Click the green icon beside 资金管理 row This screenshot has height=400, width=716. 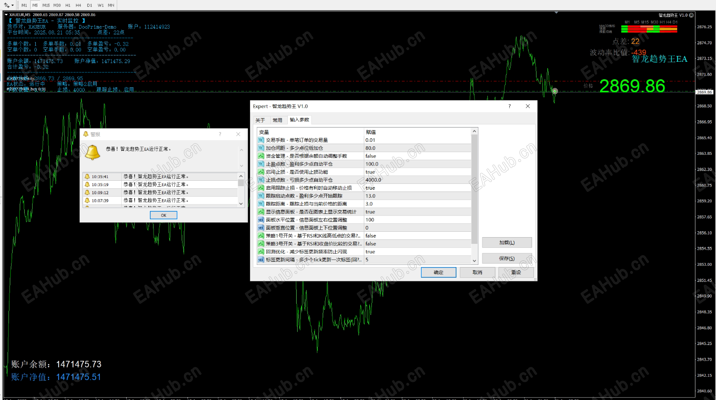[261, 156]
